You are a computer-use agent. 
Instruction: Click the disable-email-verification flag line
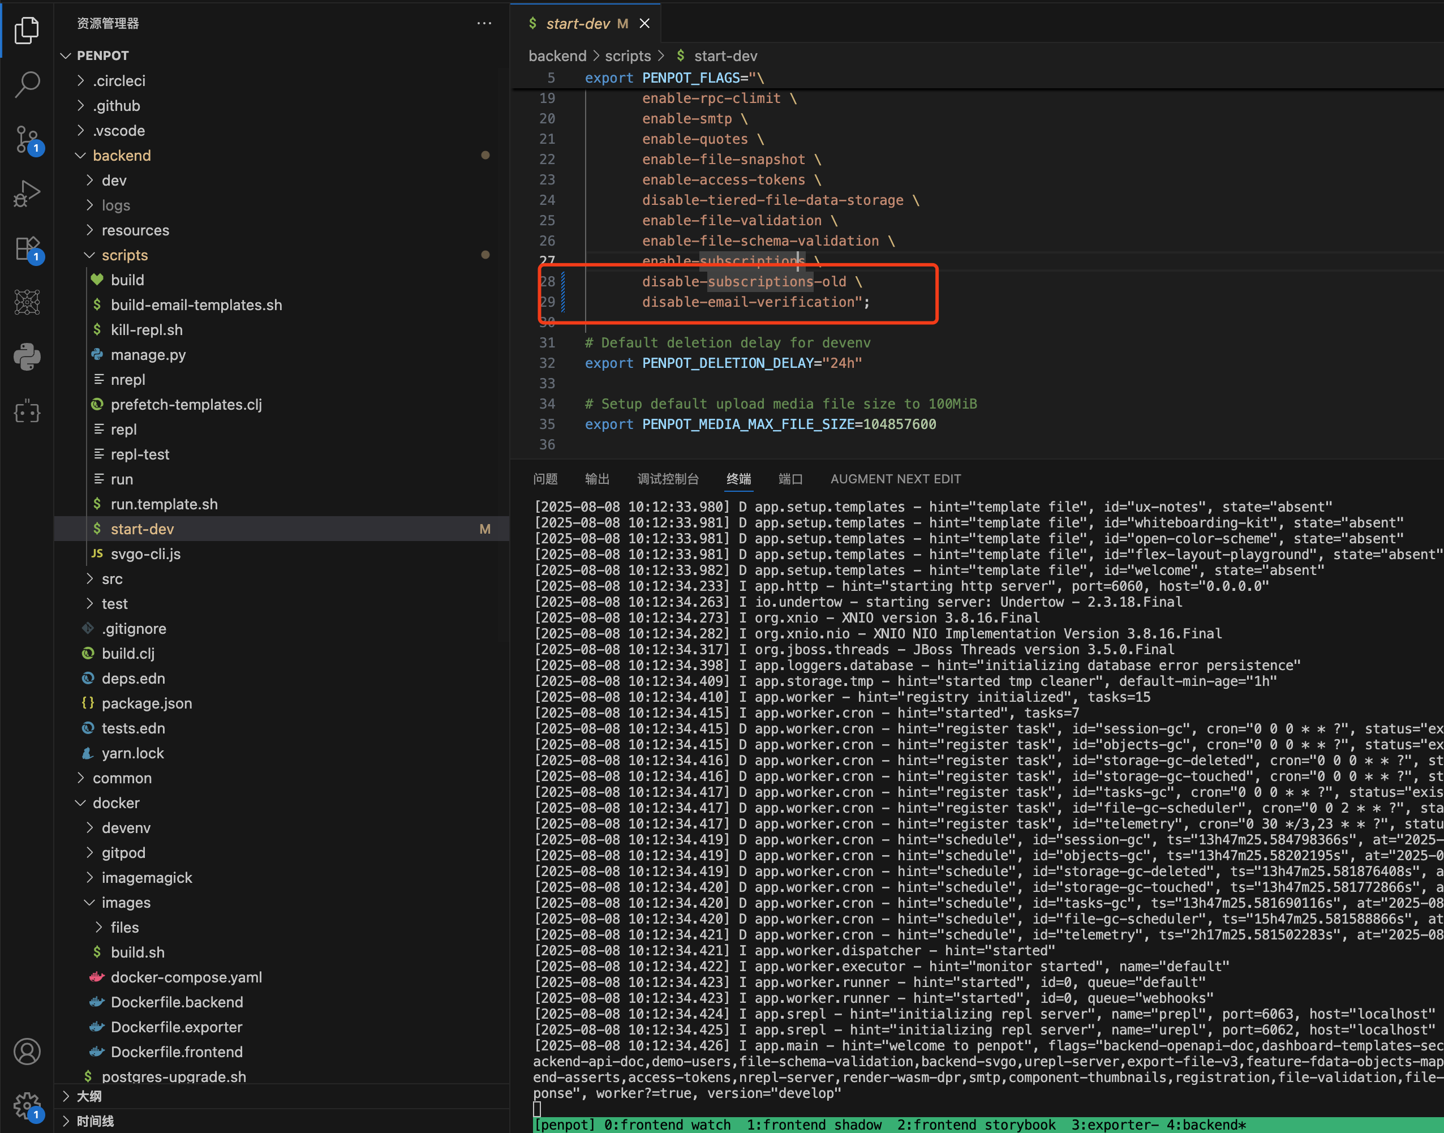755,302
